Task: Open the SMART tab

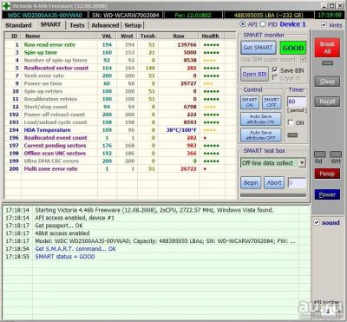Action: 50,25
